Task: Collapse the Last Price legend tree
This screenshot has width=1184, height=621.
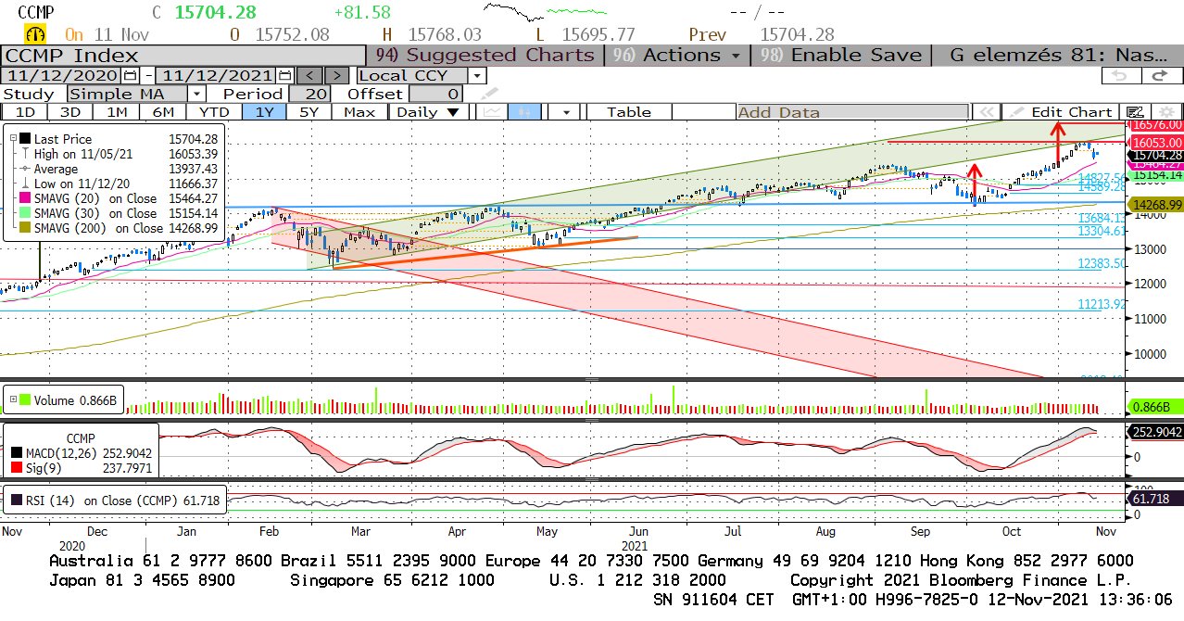Action: click(12, 138)
